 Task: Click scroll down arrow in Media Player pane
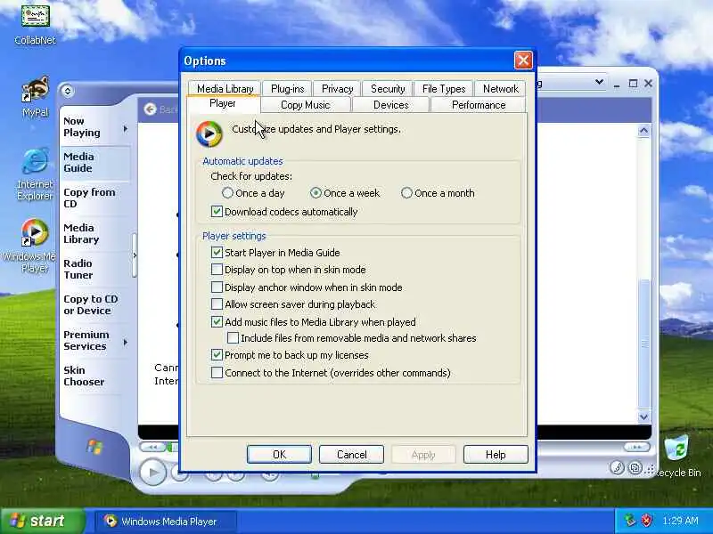[643, 417]
